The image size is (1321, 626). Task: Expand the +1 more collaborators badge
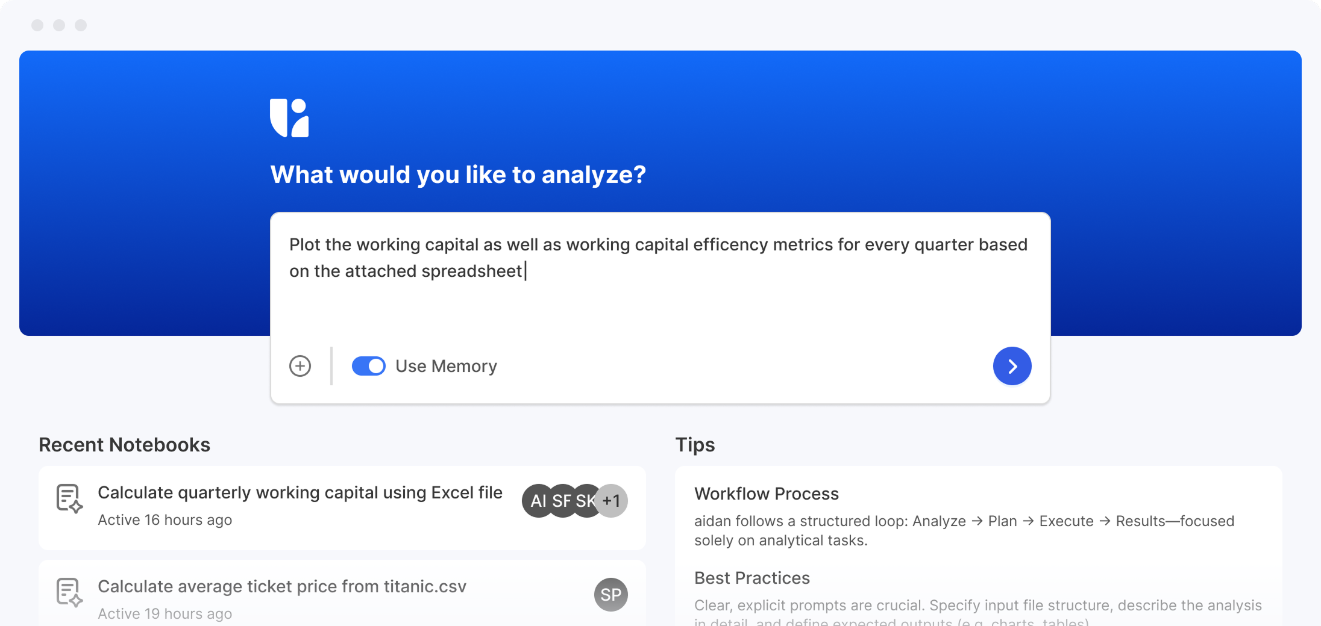pyautogui.click(x=612, y=501)
